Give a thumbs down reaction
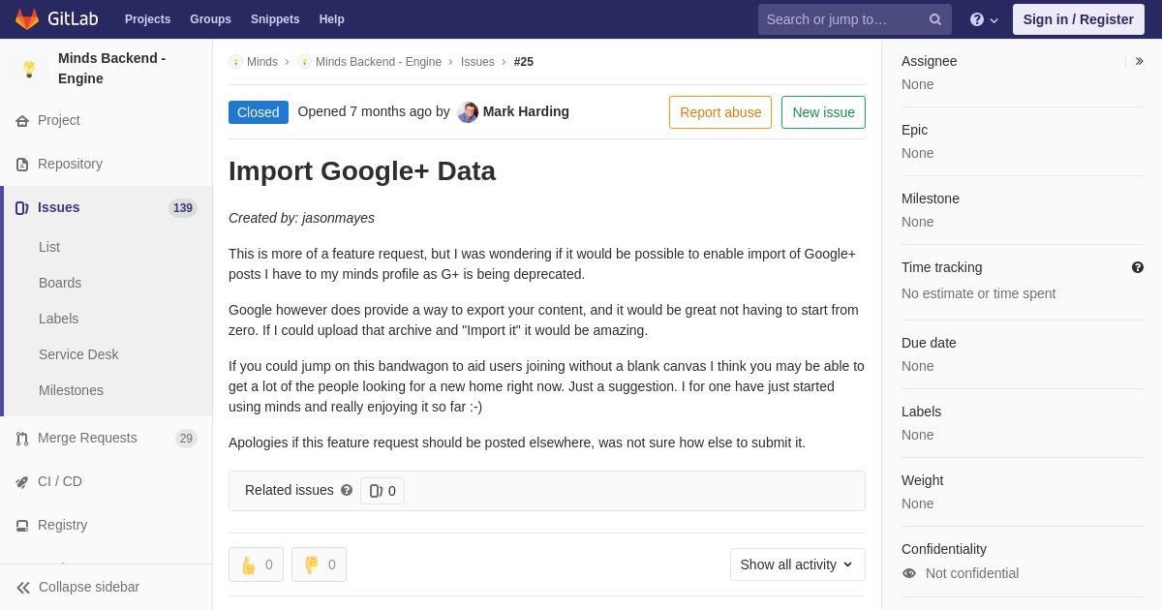Image resolution: width=1162 pixels, height=610 pixels. 319,564
